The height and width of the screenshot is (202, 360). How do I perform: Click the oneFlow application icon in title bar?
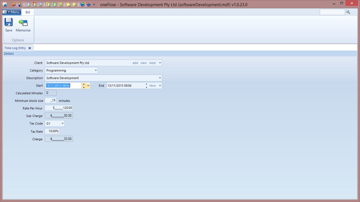[x=5, y=4]
